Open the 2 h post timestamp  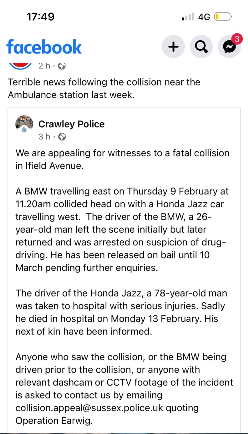coord(44,66)
